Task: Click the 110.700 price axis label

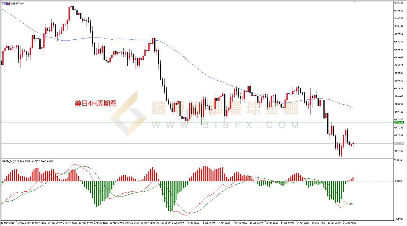Action: pos(399,3)
